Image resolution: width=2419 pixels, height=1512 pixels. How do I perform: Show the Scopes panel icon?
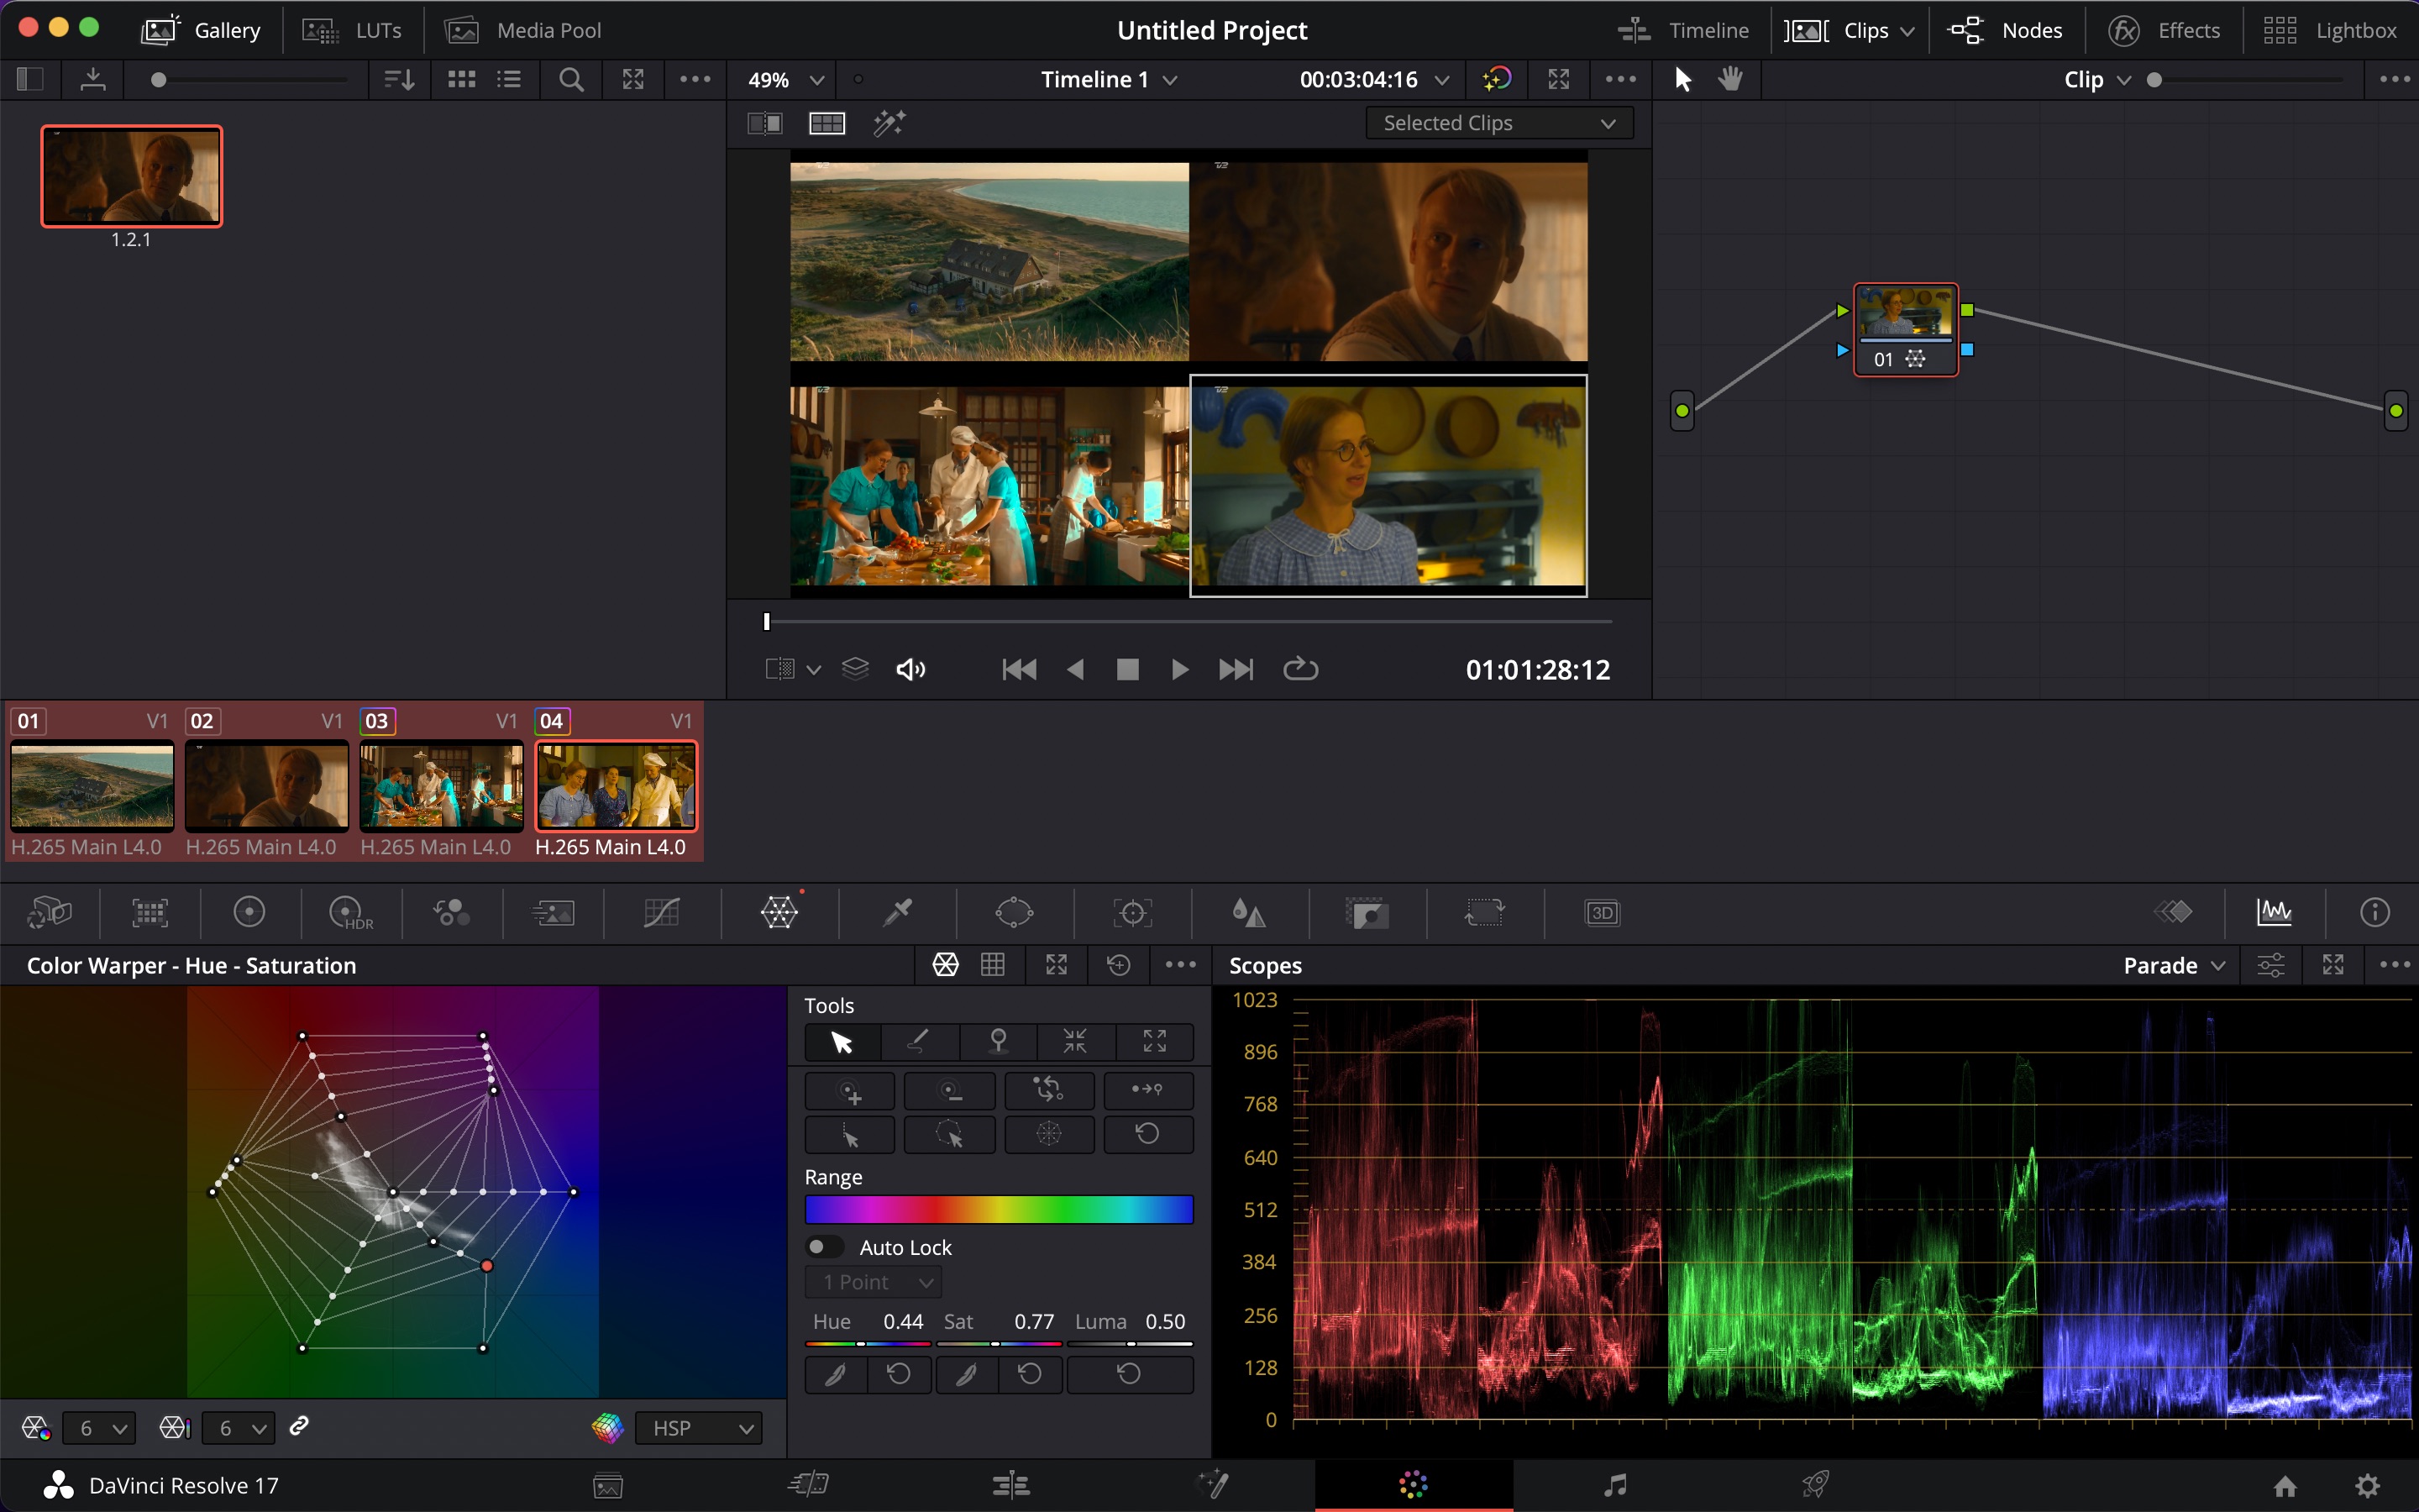[2274, 912]
